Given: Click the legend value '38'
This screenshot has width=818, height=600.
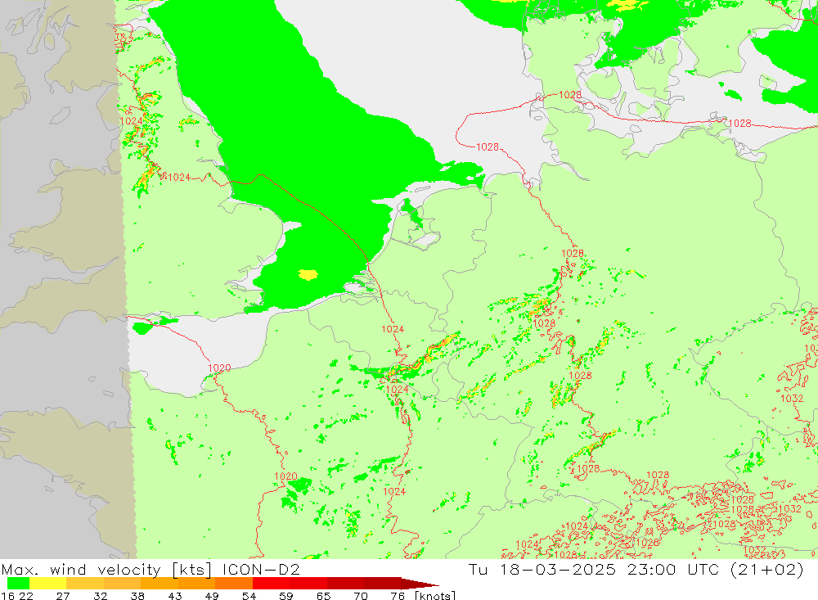Looking at the screenshot, I should pos(137,595).
